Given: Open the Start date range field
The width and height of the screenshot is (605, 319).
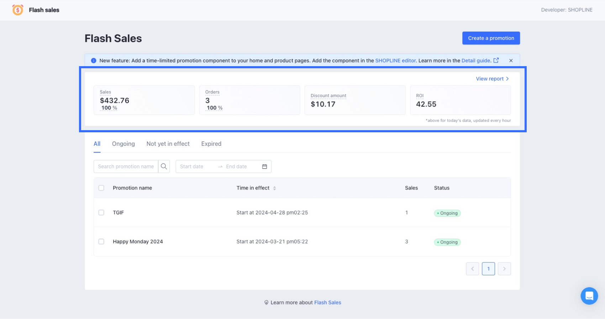Looking at the screenshot, I should [196, 166].
